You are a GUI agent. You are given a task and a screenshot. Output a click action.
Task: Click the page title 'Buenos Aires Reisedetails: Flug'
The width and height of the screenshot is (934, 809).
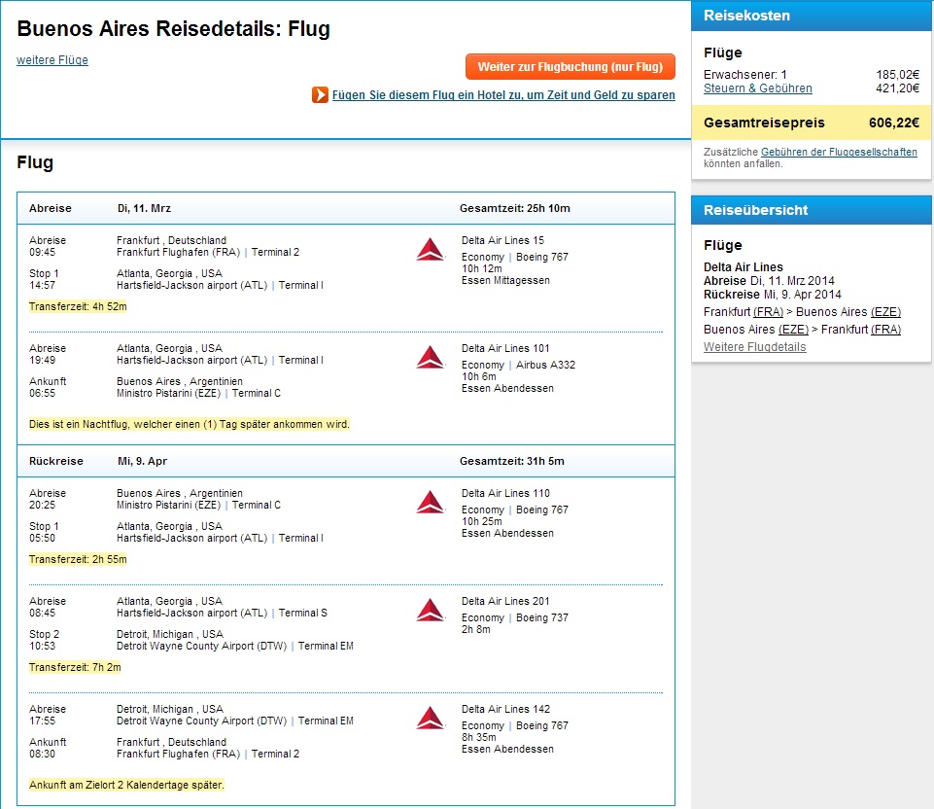tap(173, 28)
